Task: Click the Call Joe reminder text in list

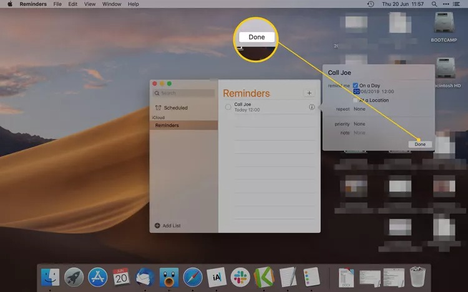Action: [243, 105]
